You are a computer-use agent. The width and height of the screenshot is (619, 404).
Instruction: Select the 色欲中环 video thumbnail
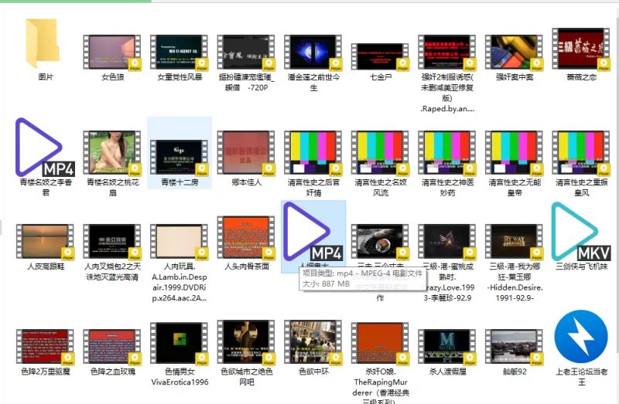pyautogui.click(x=313, y=342)
